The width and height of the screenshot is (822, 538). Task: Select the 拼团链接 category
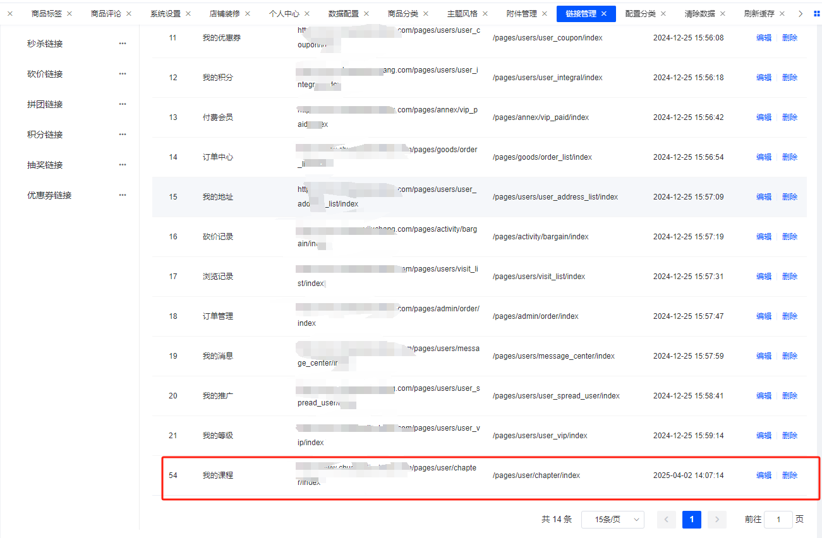point(45,104)
